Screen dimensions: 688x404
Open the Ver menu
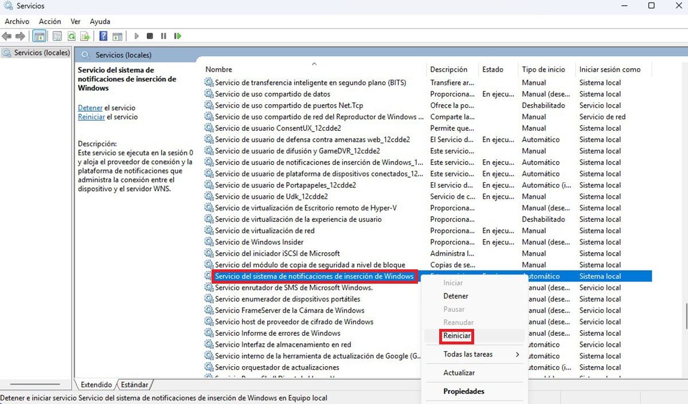click(x=75, y=21)
